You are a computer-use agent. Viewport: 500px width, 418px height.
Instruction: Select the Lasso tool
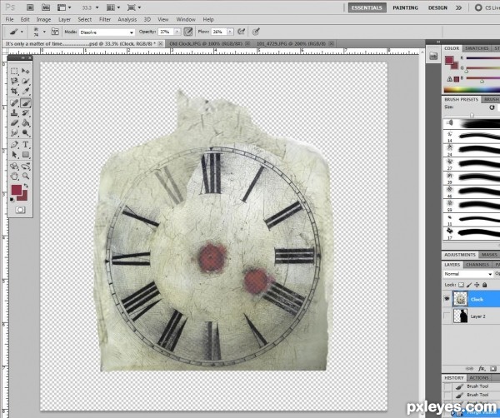coord(14,82)
